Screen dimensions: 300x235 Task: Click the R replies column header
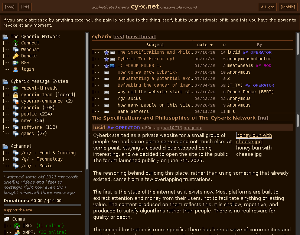[x=224, y=45]
